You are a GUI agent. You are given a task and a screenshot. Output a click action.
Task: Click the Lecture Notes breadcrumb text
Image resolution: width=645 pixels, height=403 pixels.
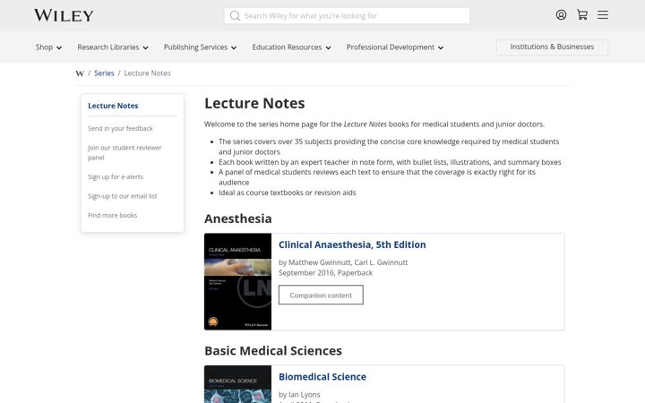(x=147, y=73)
